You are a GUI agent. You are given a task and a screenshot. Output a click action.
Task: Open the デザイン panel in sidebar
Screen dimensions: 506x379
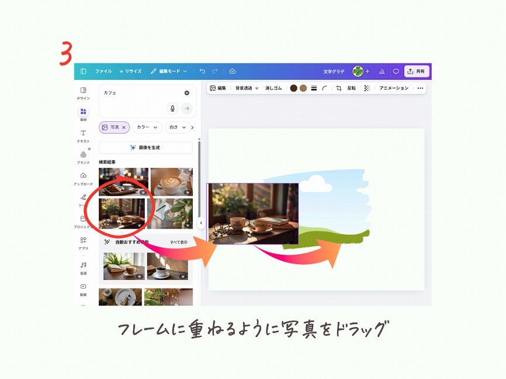[x=83, y=93]
